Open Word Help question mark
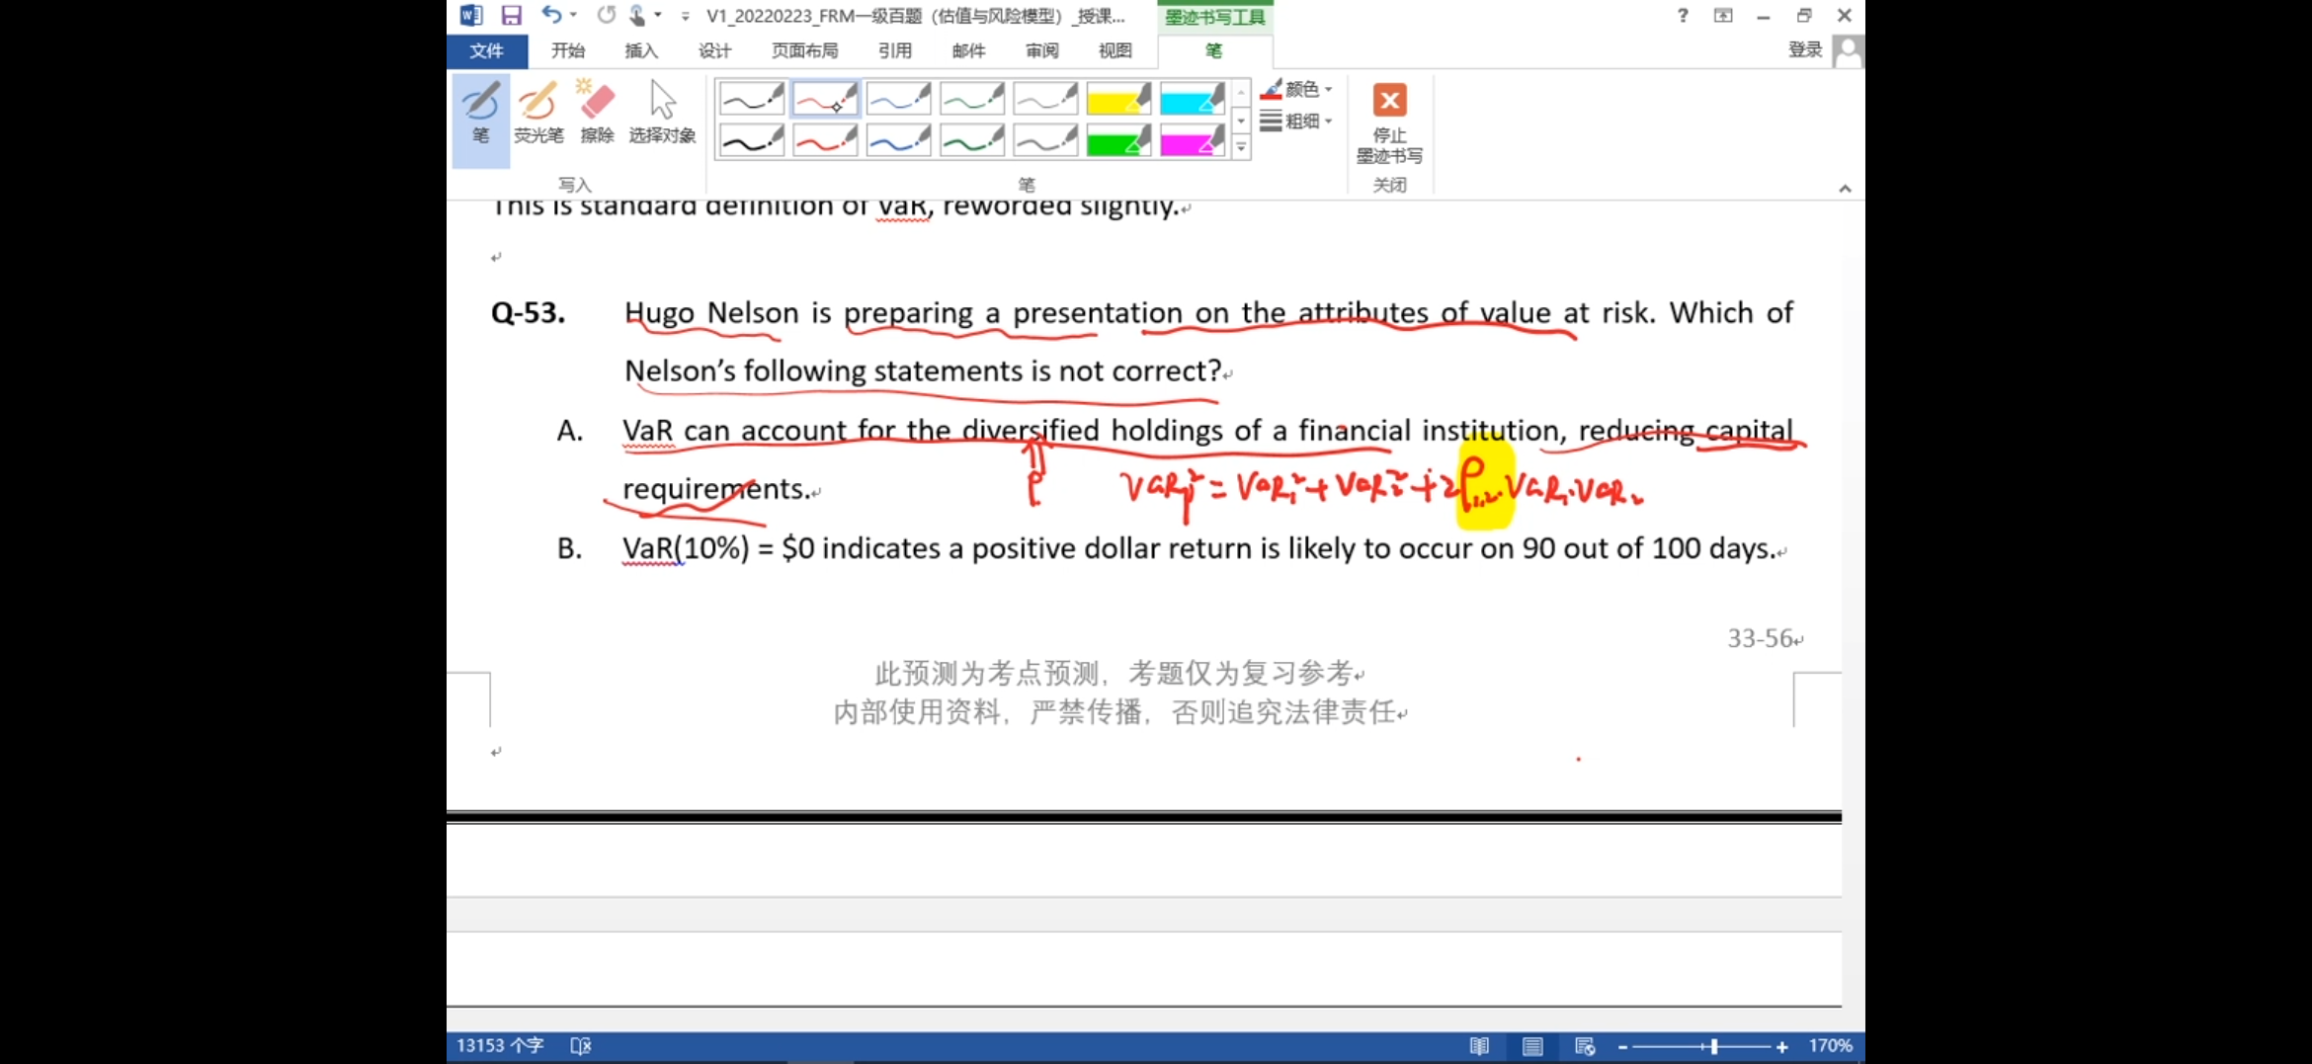2312x1064 pixels. pyautogui.click(x=1683, y=15)
